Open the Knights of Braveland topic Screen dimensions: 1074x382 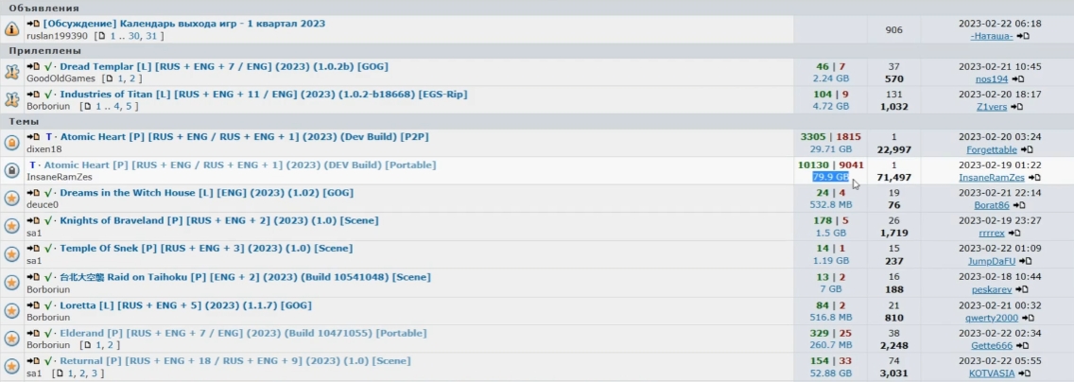click(218, 220)
